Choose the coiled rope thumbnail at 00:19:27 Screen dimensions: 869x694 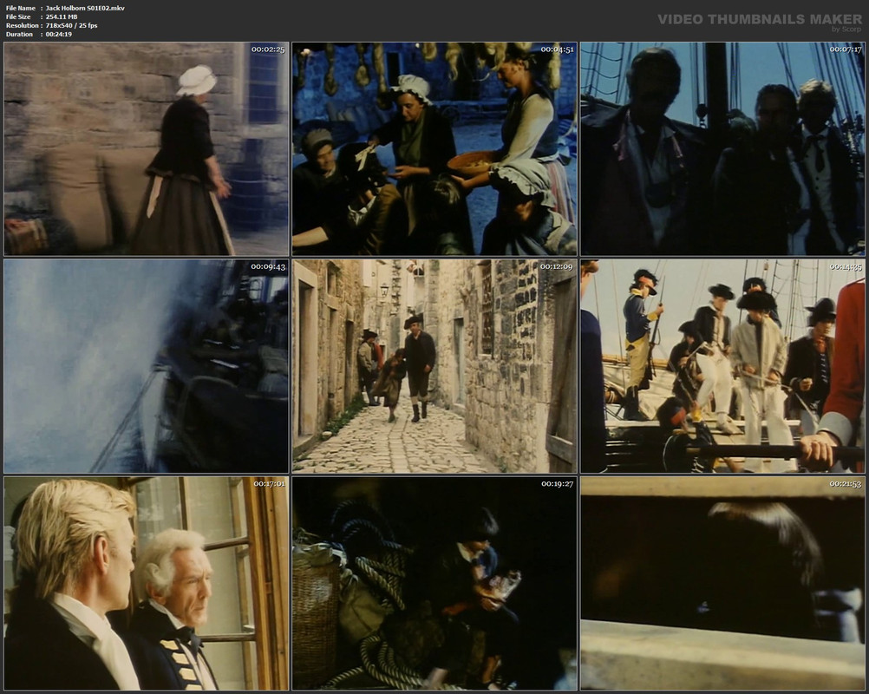pyautogui.click(x=434, y=584)
